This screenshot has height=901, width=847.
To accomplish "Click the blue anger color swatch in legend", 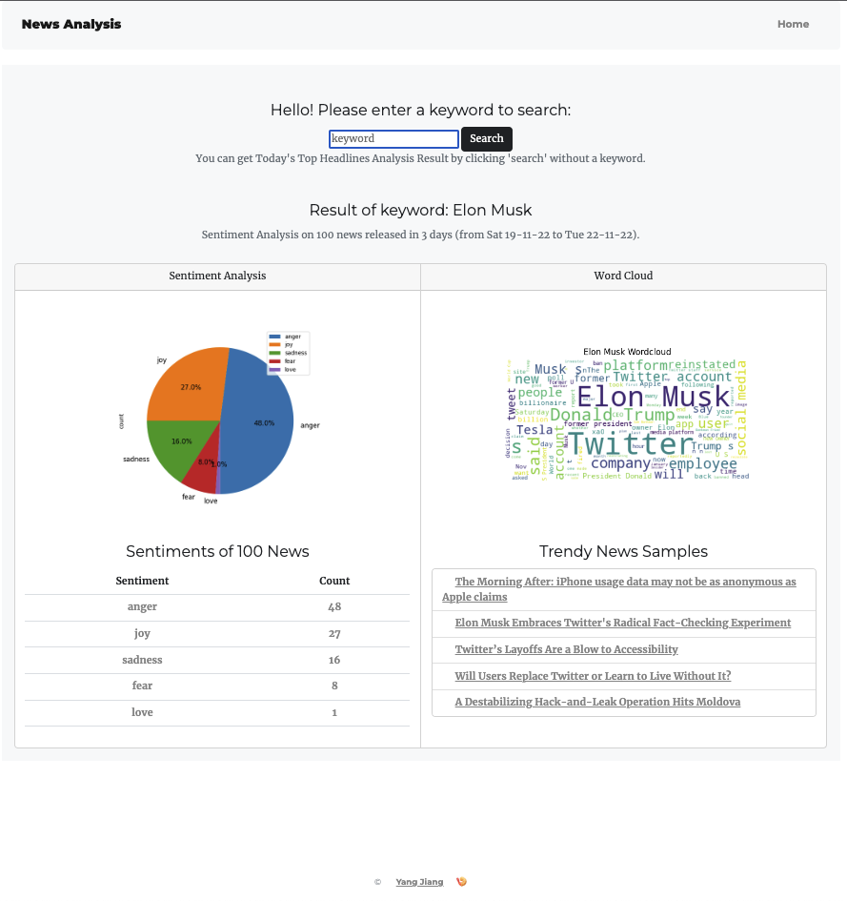I will (x=274, y=337).
